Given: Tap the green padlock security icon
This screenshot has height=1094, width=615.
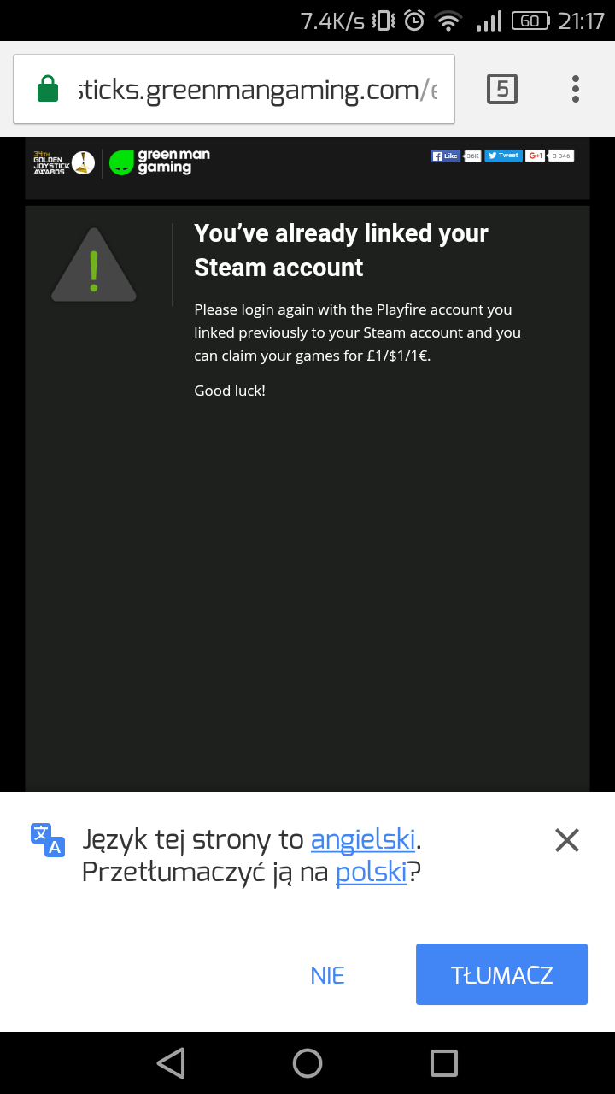Looking at the screenshot, I should point(48,89).
